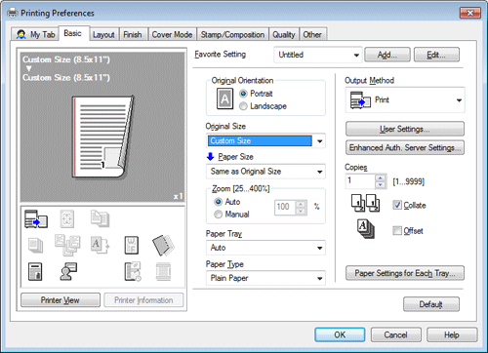Click the Printer View button
Screen dimensions: 488x353
click(61, 300)
